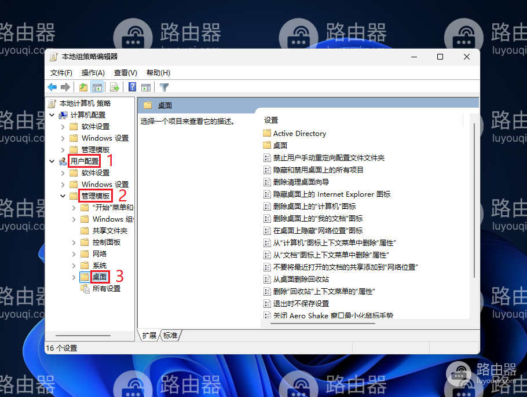Switch to the 扩展 tab
Image resolution: width=527 pixels, height=397 pixels.
tap(149, 336)
